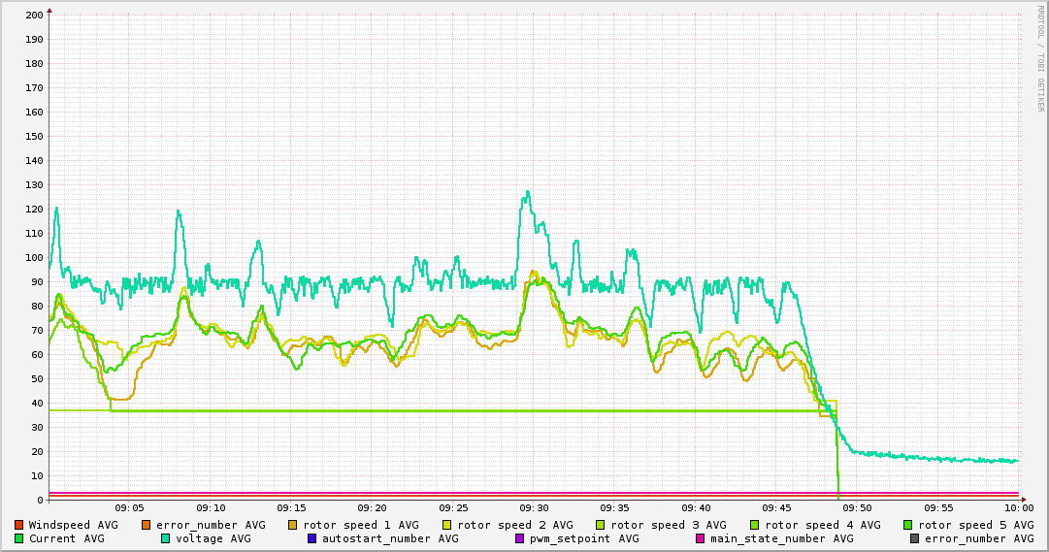This screenshot has width=1049, height=552.
Task: Click the teal voltage AVG legend swatch
Action: click(x=166, y=538)
